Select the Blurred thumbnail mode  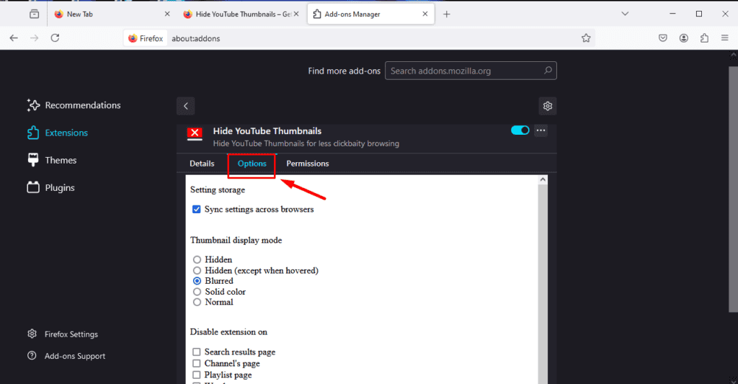point(197,281)
